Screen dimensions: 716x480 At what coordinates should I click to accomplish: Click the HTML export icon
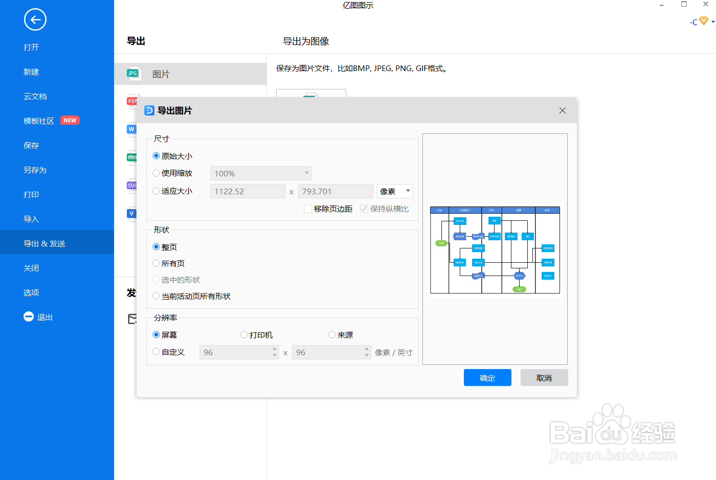point(131,157)
